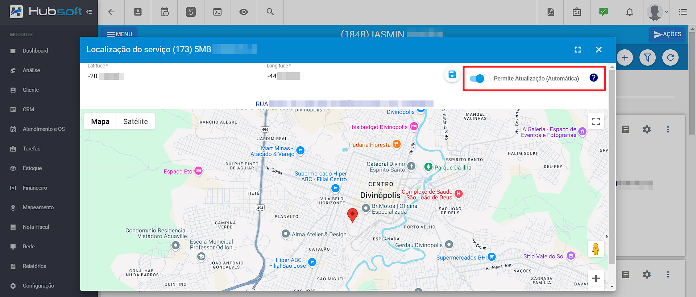Open three-dot menu on second service card
This screenshot has height=297, width=696.
[x=668, y=275]
